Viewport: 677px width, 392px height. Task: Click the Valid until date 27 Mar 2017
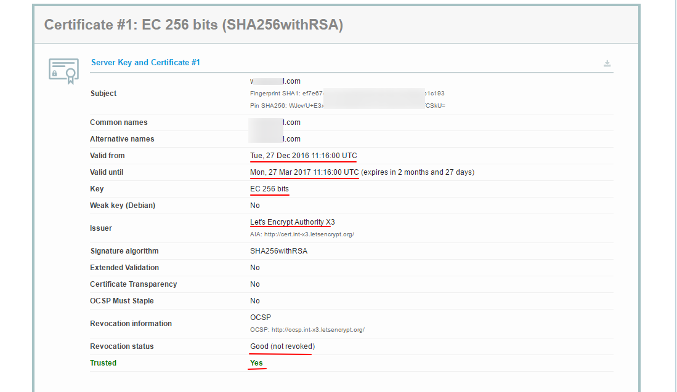tap(304, 172)
